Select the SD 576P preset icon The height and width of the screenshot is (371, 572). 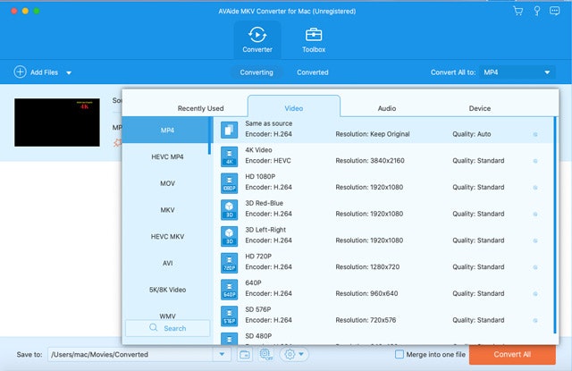tap(229, 316)
